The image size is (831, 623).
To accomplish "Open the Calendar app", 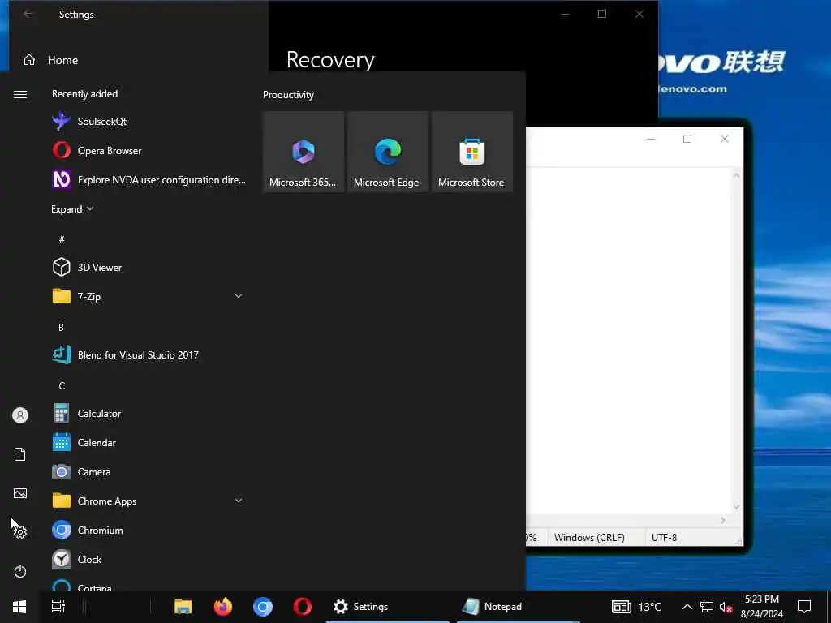I will point(149,442).
